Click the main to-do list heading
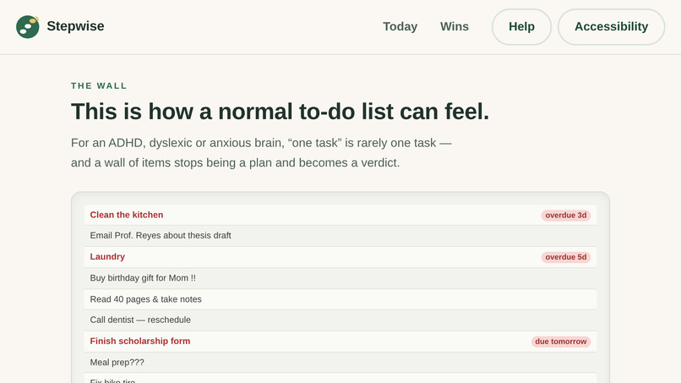Image resolution: width=681 pixels, height=383 pixels. [x=281, y=112]
